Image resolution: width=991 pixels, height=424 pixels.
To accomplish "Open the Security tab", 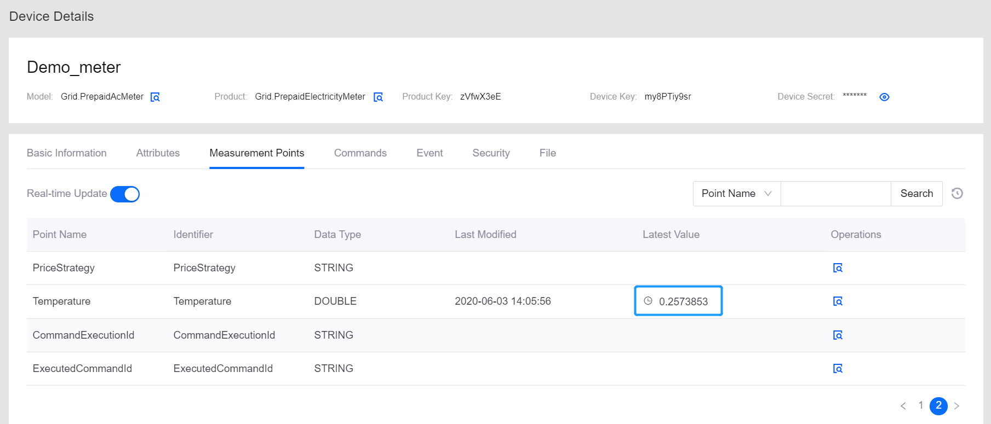I will coord(491,153).
